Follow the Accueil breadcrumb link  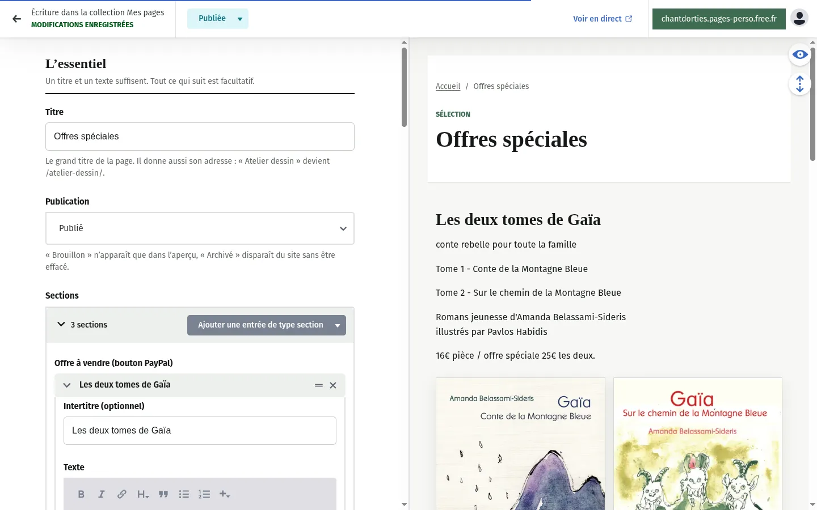pyautogui.click(x=448, y=86)
